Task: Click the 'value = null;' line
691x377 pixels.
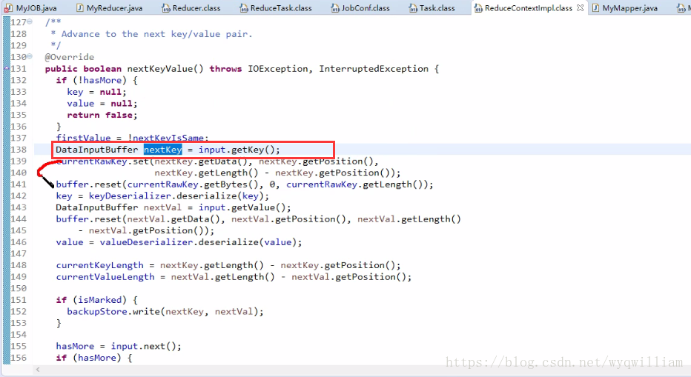Action: point(102,104)
